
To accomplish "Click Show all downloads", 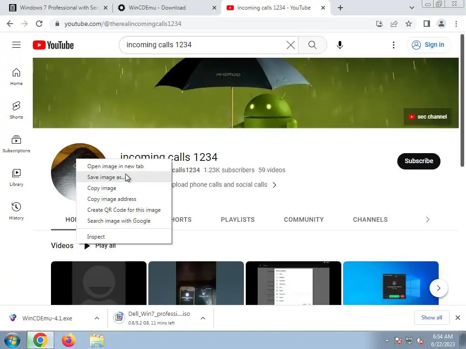I will (431, 318).
